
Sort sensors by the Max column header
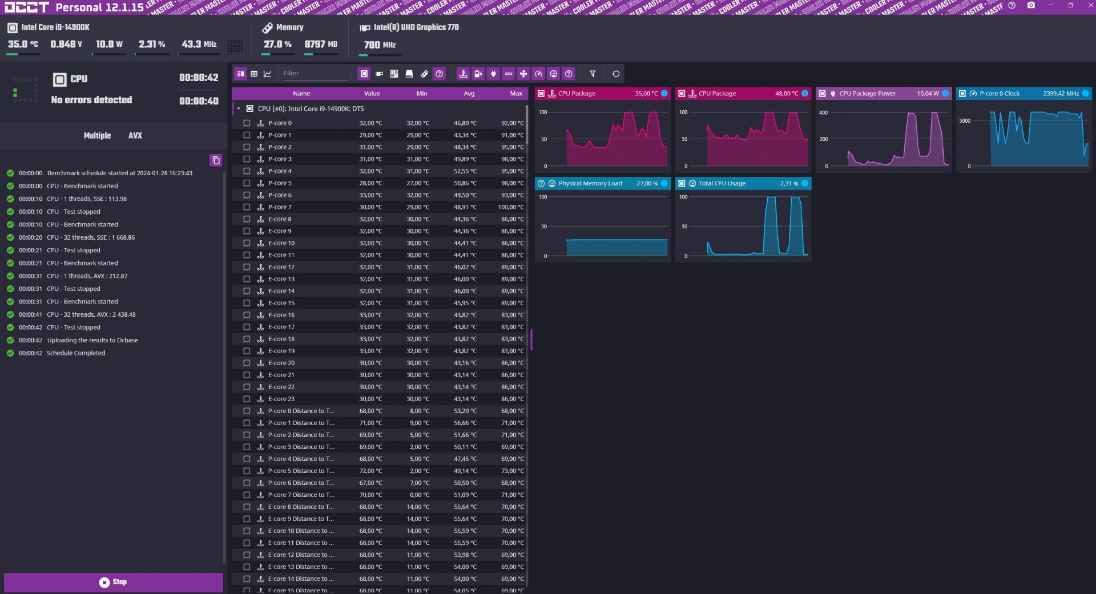pos(516,94)
